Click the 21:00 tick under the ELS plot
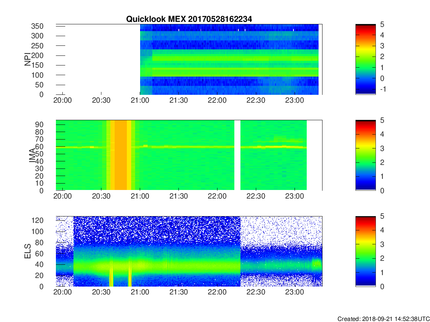 140,293
